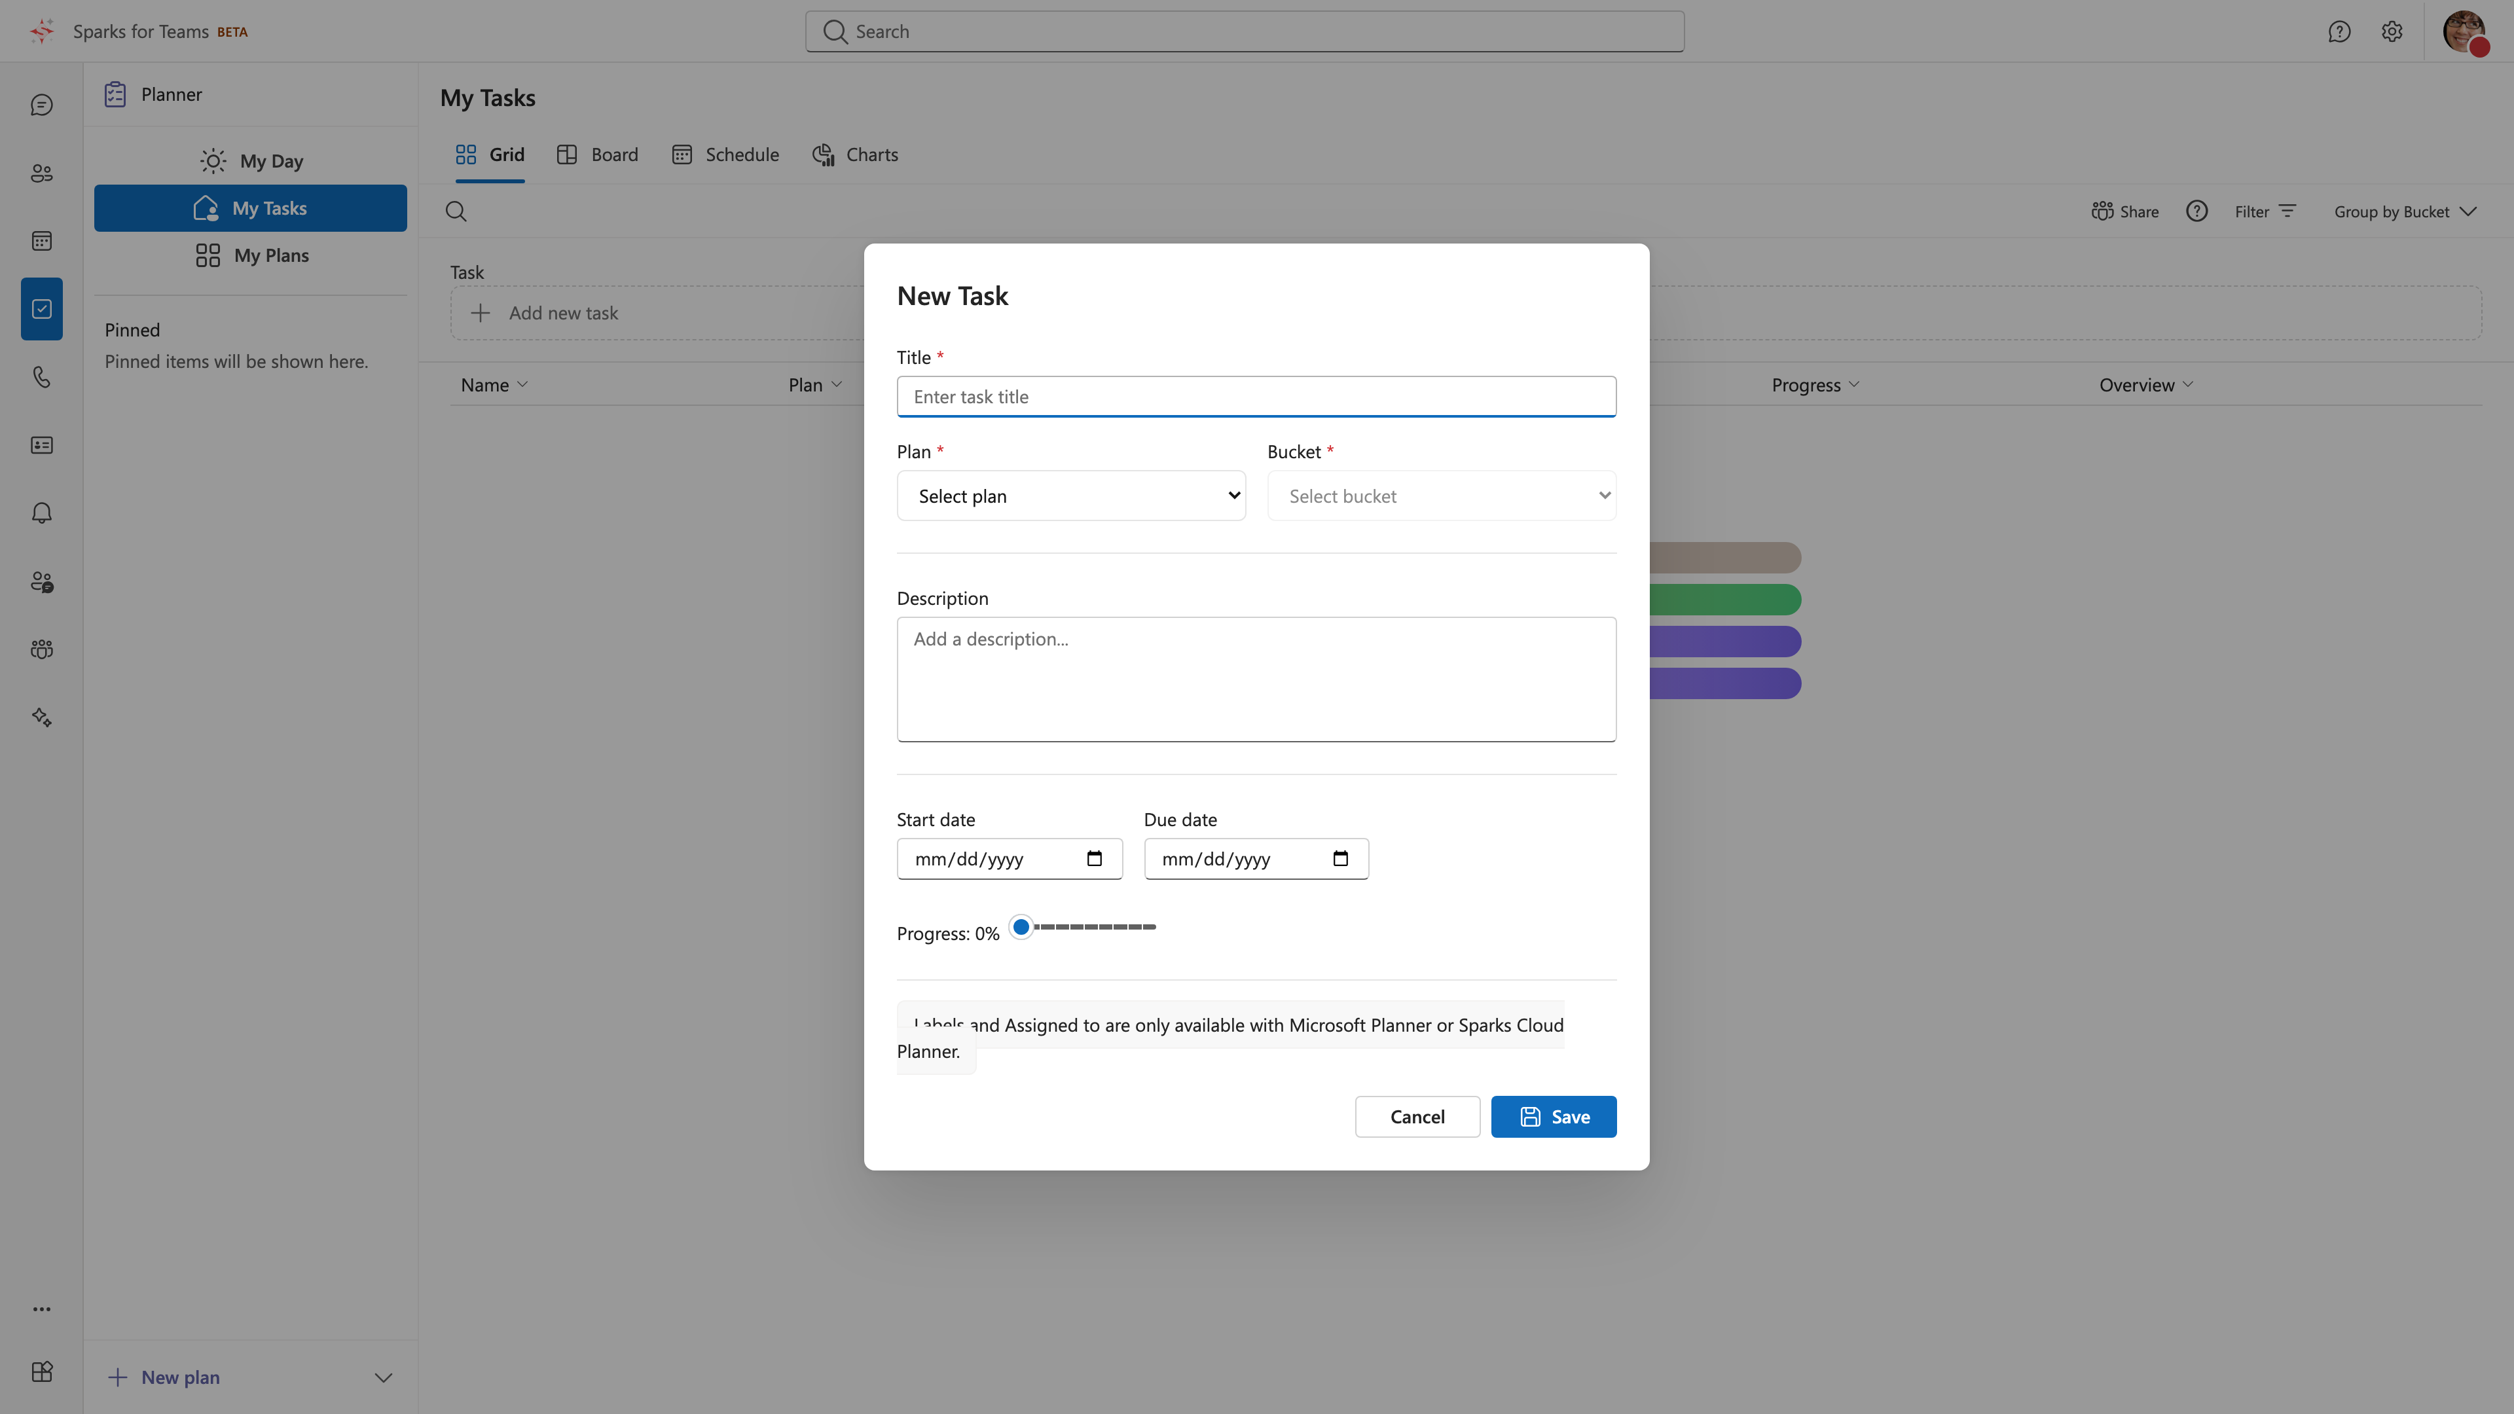Adjust the Progress slider handle
The width and height of the screenshot is (2514, 1414).
[1021, 927]
